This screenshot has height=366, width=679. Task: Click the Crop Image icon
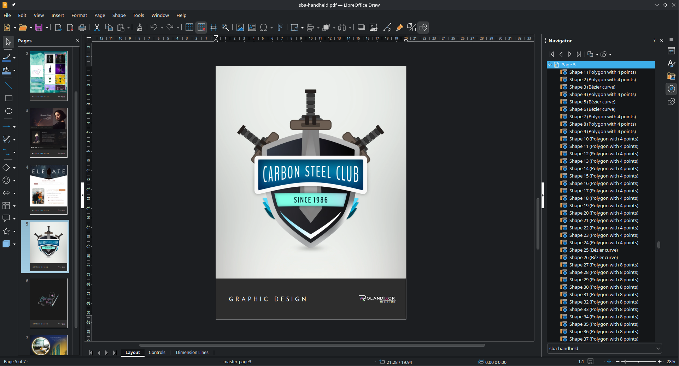[373, 28]
